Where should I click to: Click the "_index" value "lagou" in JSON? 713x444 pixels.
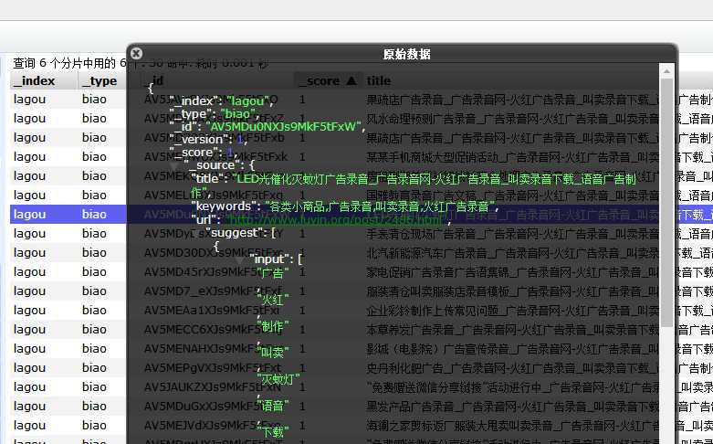(250, 101)
